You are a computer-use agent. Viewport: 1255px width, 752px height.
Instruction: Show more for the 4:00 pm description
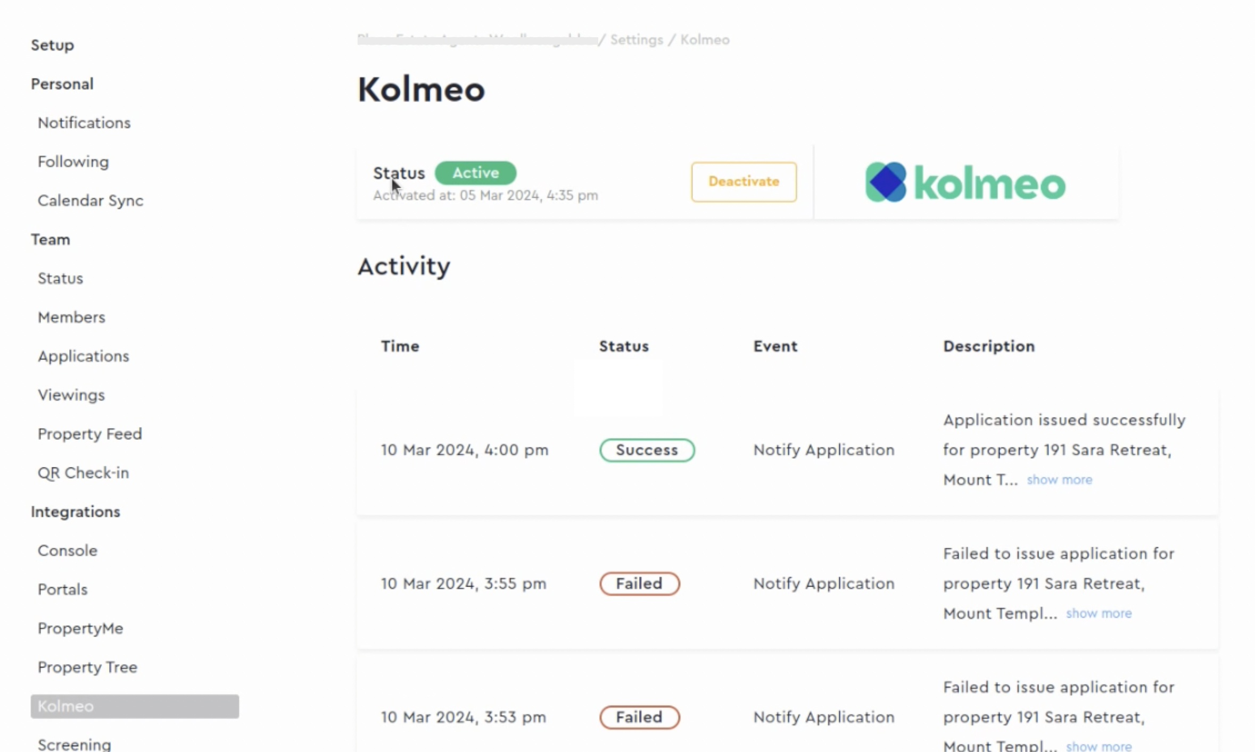[1060, 480]
